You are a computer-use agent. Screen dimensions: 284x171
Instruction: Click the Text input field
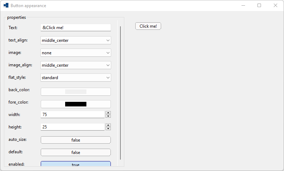(x=76, y=28)
